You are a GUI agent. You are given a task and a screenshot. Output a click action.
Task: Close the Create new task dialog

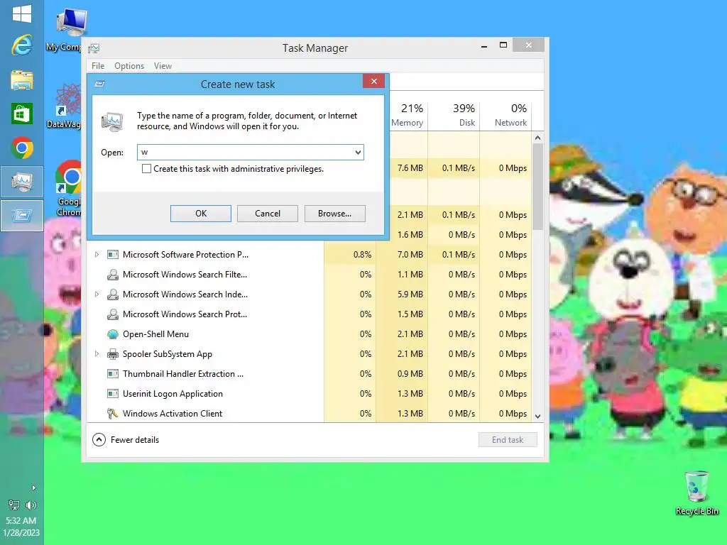(x=373, y=81)
